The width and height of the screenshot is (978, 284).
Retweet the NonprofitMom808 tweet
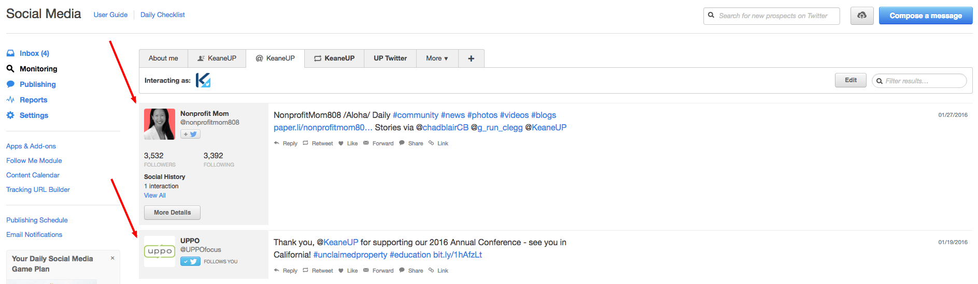click(318, 143)
